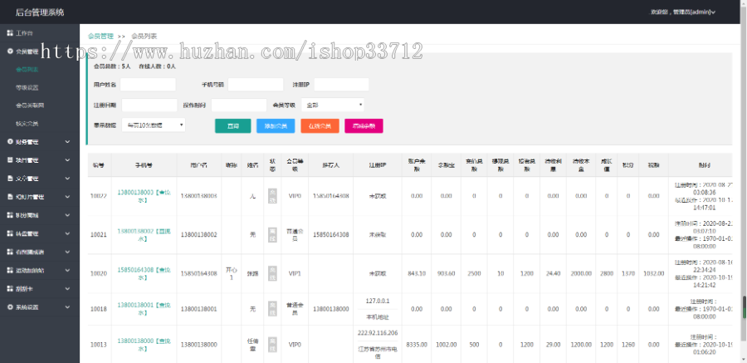Click the orange 在线会员 button

coord(320,126)
